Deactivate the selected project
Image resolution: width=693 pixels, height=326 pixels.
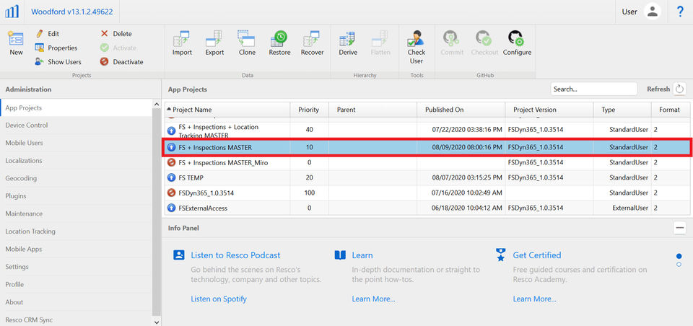coord(121,62)
